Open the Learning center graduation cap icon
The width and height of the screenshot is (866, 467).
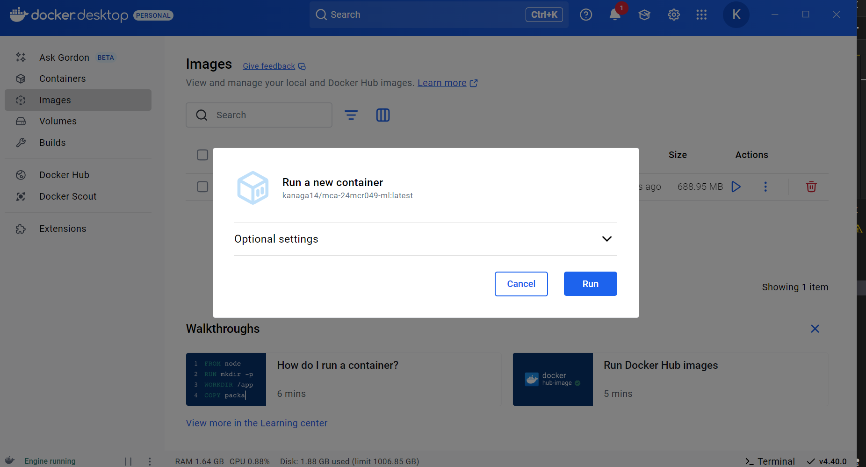(644, 14)
